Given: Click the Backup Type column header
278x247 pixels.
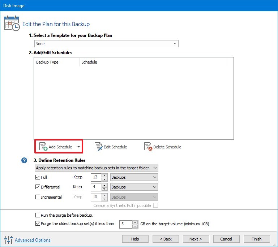Looking at the screenshot, I should [x=56, y=62].
